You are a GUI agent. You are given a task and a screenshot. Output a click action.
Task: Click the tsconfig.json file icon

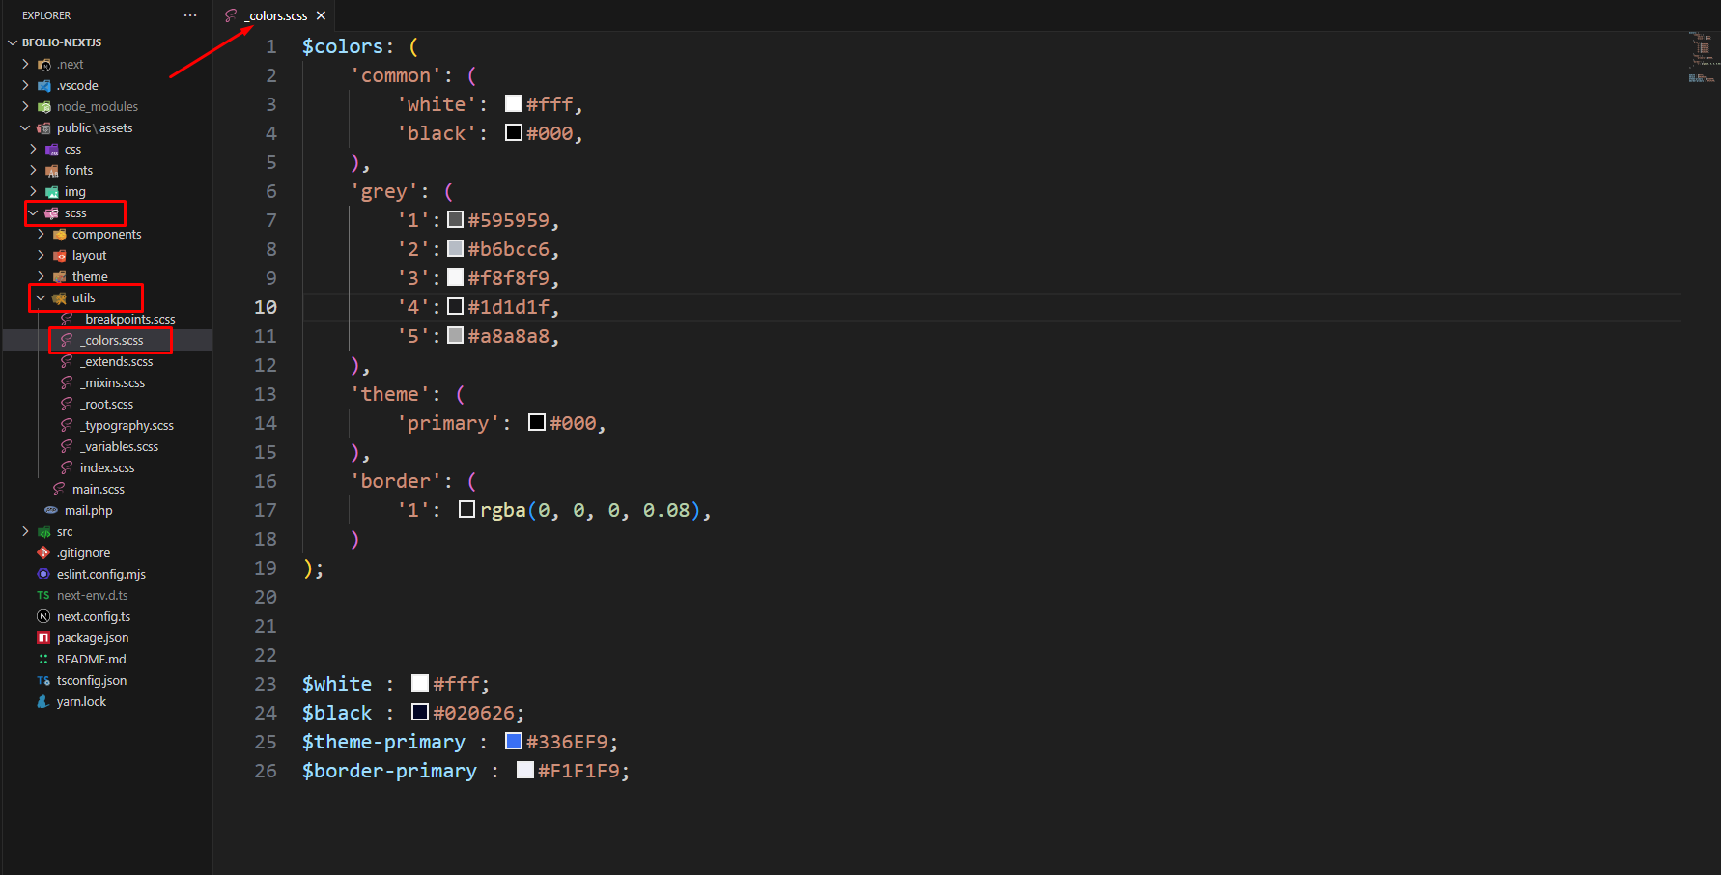(x=43, y=680)
